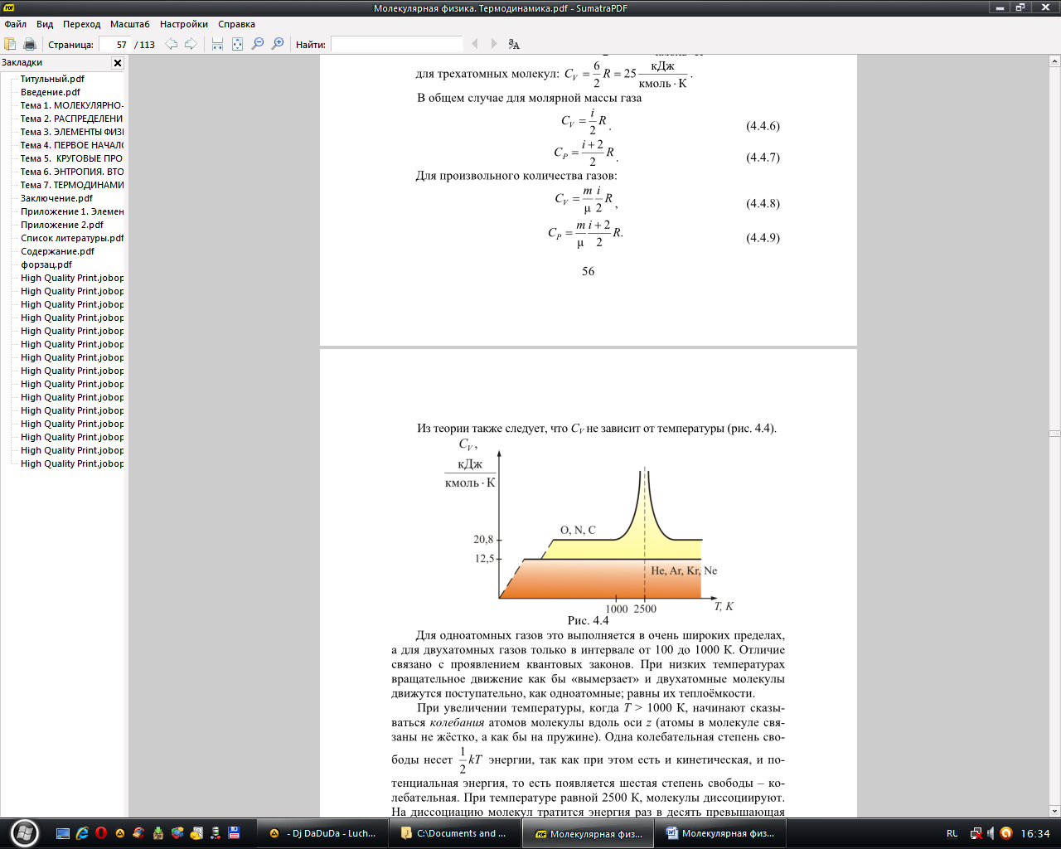1061x849 pixels.
Task: Launch AIMP player from quick launch
Action: pos(120,833)
